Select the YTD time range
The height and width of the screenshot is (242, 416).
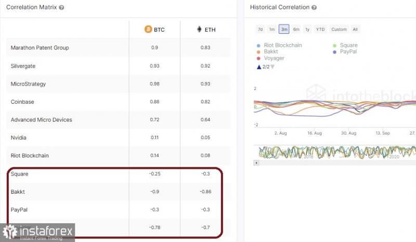tap(320, 29)
